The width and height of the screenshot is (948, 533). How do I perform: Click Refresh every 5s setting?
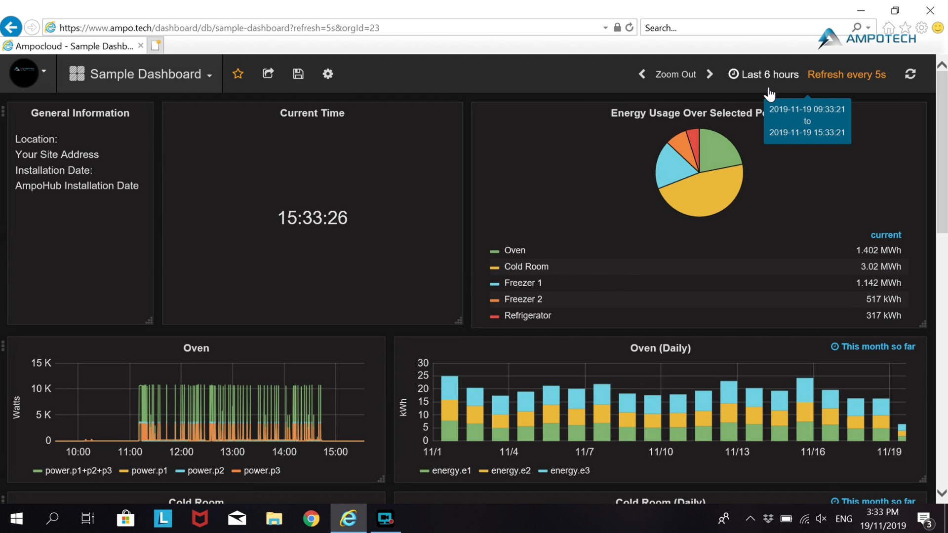click(x=847, y=75)
